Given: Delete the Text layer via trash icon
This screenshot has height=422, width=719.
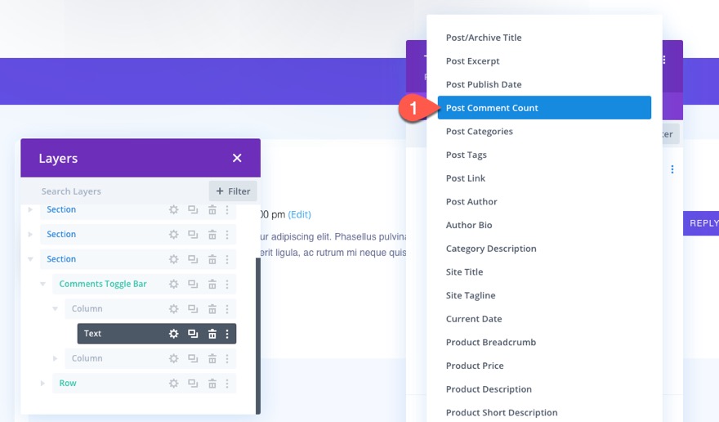Looking at the screenshot, I should coord(212,334).
